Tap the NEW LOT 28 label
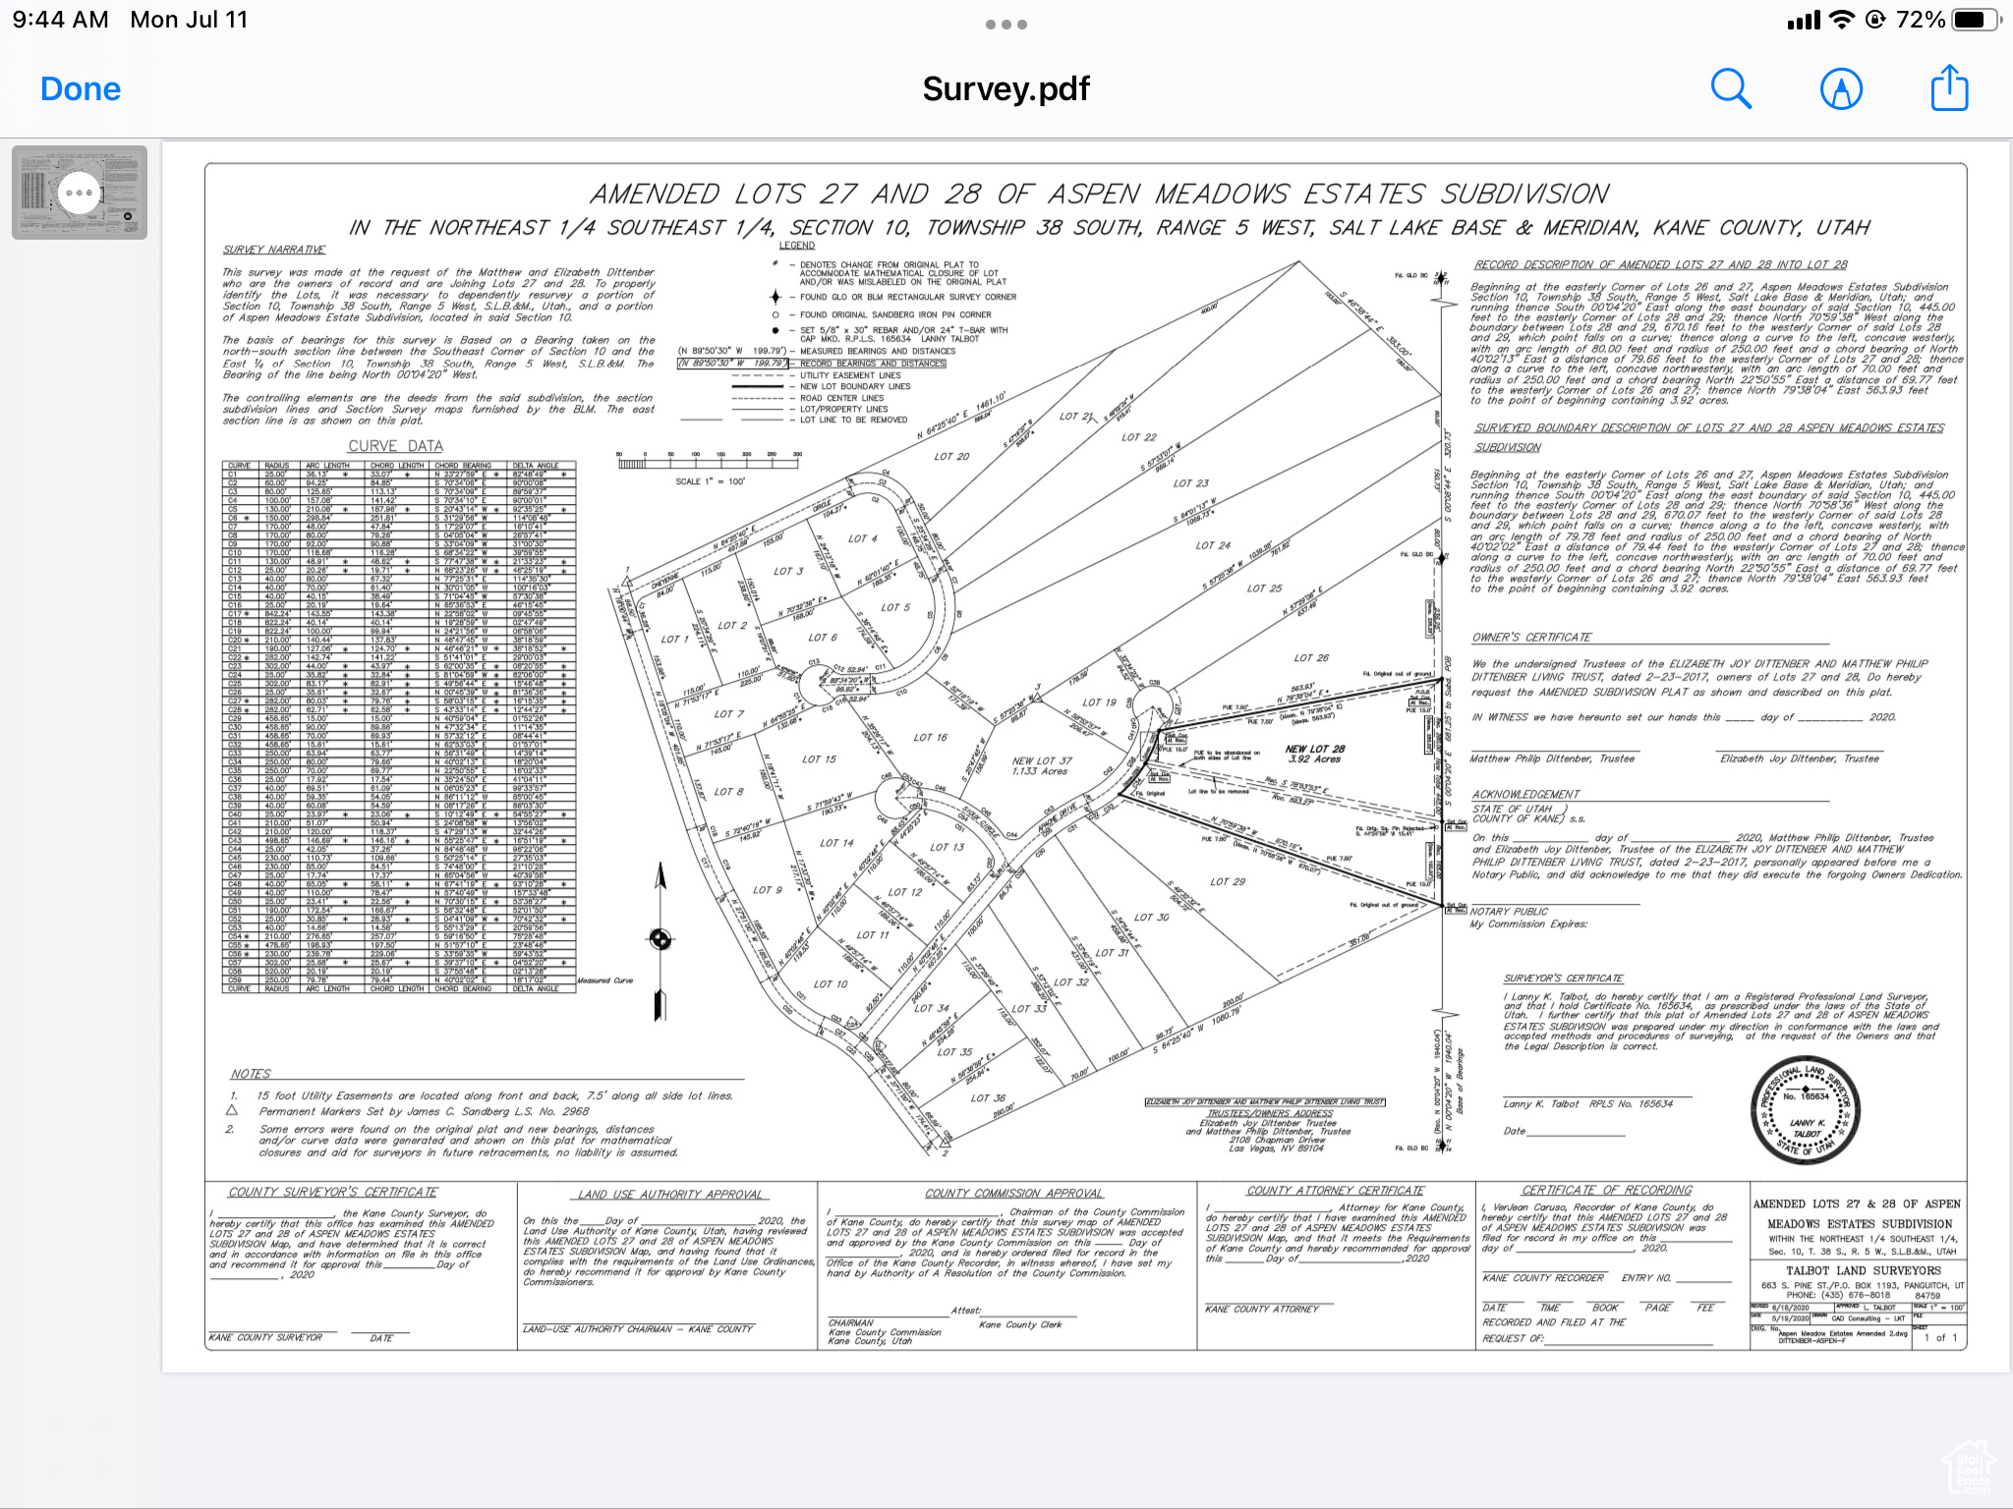 point(1314,750)
